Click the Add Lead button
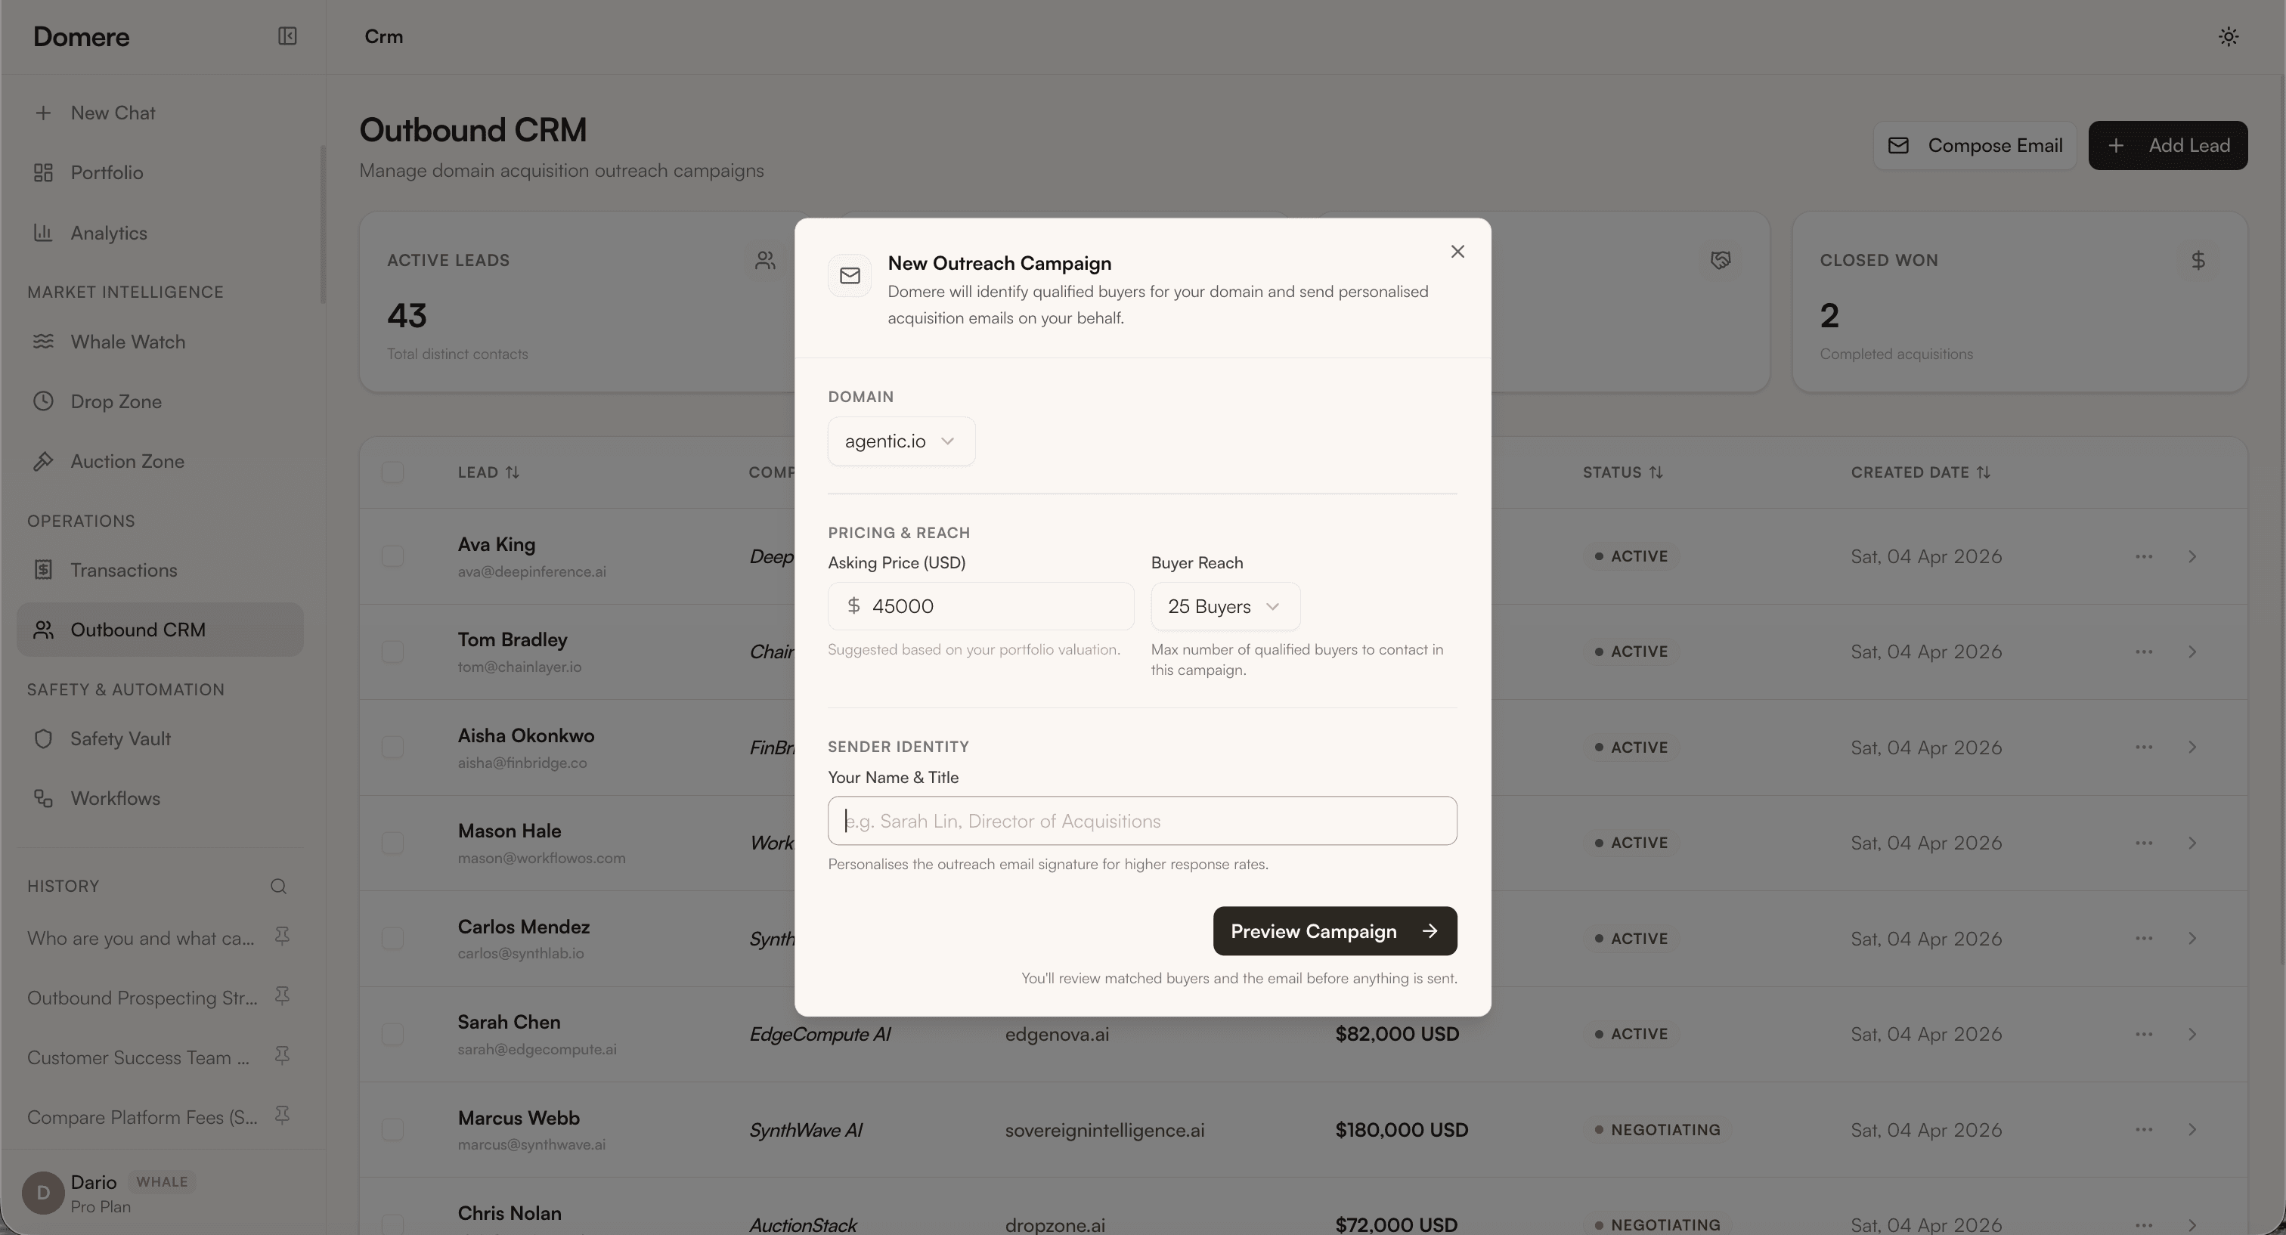2286x1235 pixels. 2167,146
